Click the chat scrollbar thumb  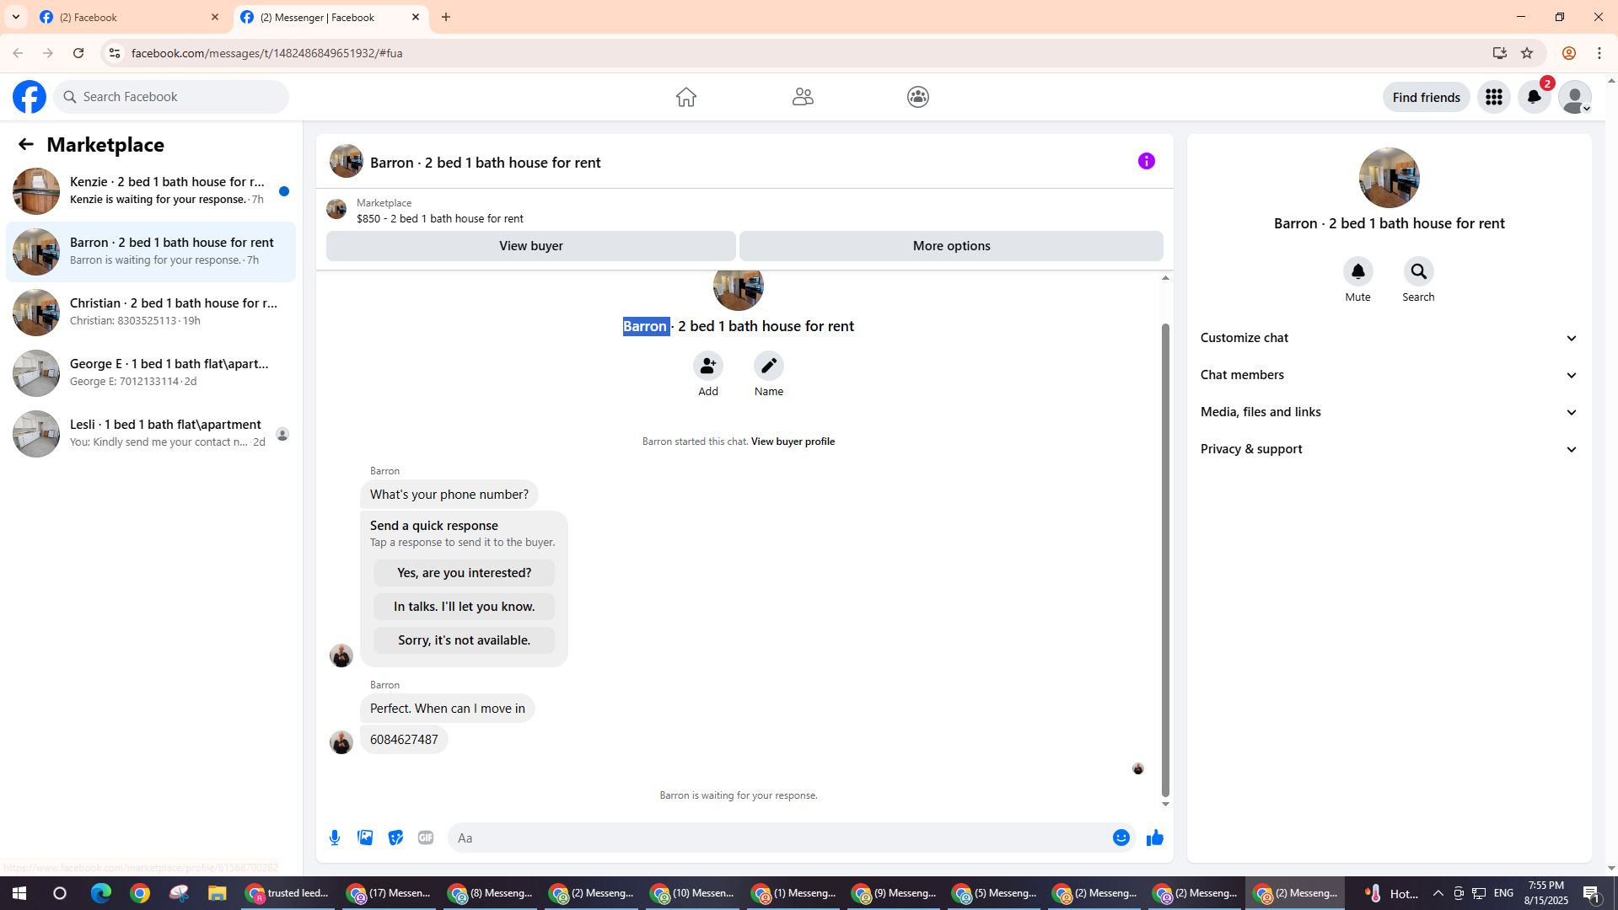tap(1165, 559)
